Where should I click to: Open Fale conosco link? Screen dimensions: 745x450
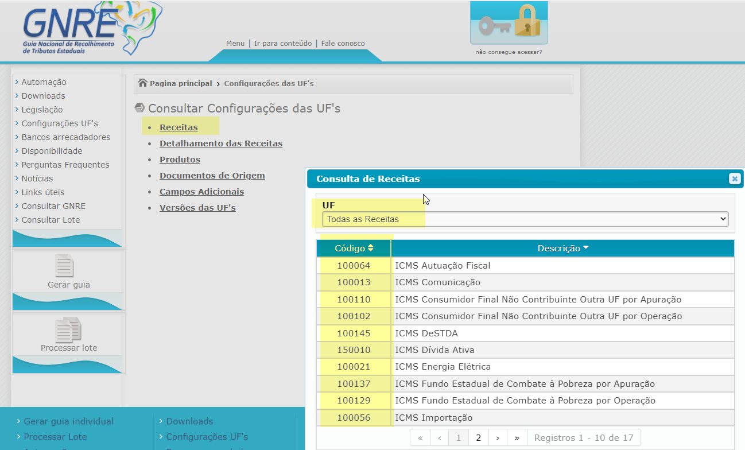click(x=343, y=44)
